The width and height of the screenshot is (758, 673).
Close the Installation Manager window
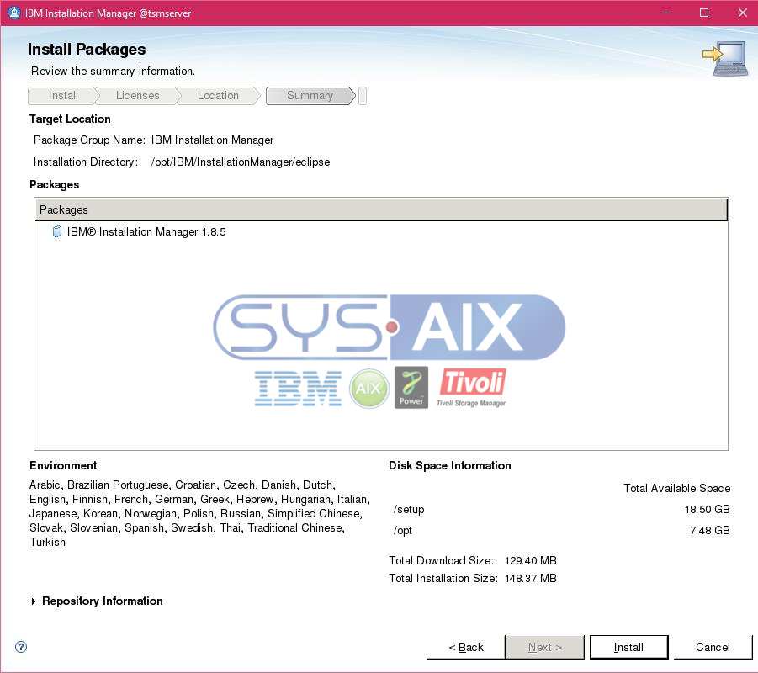(x=743, y=13)
